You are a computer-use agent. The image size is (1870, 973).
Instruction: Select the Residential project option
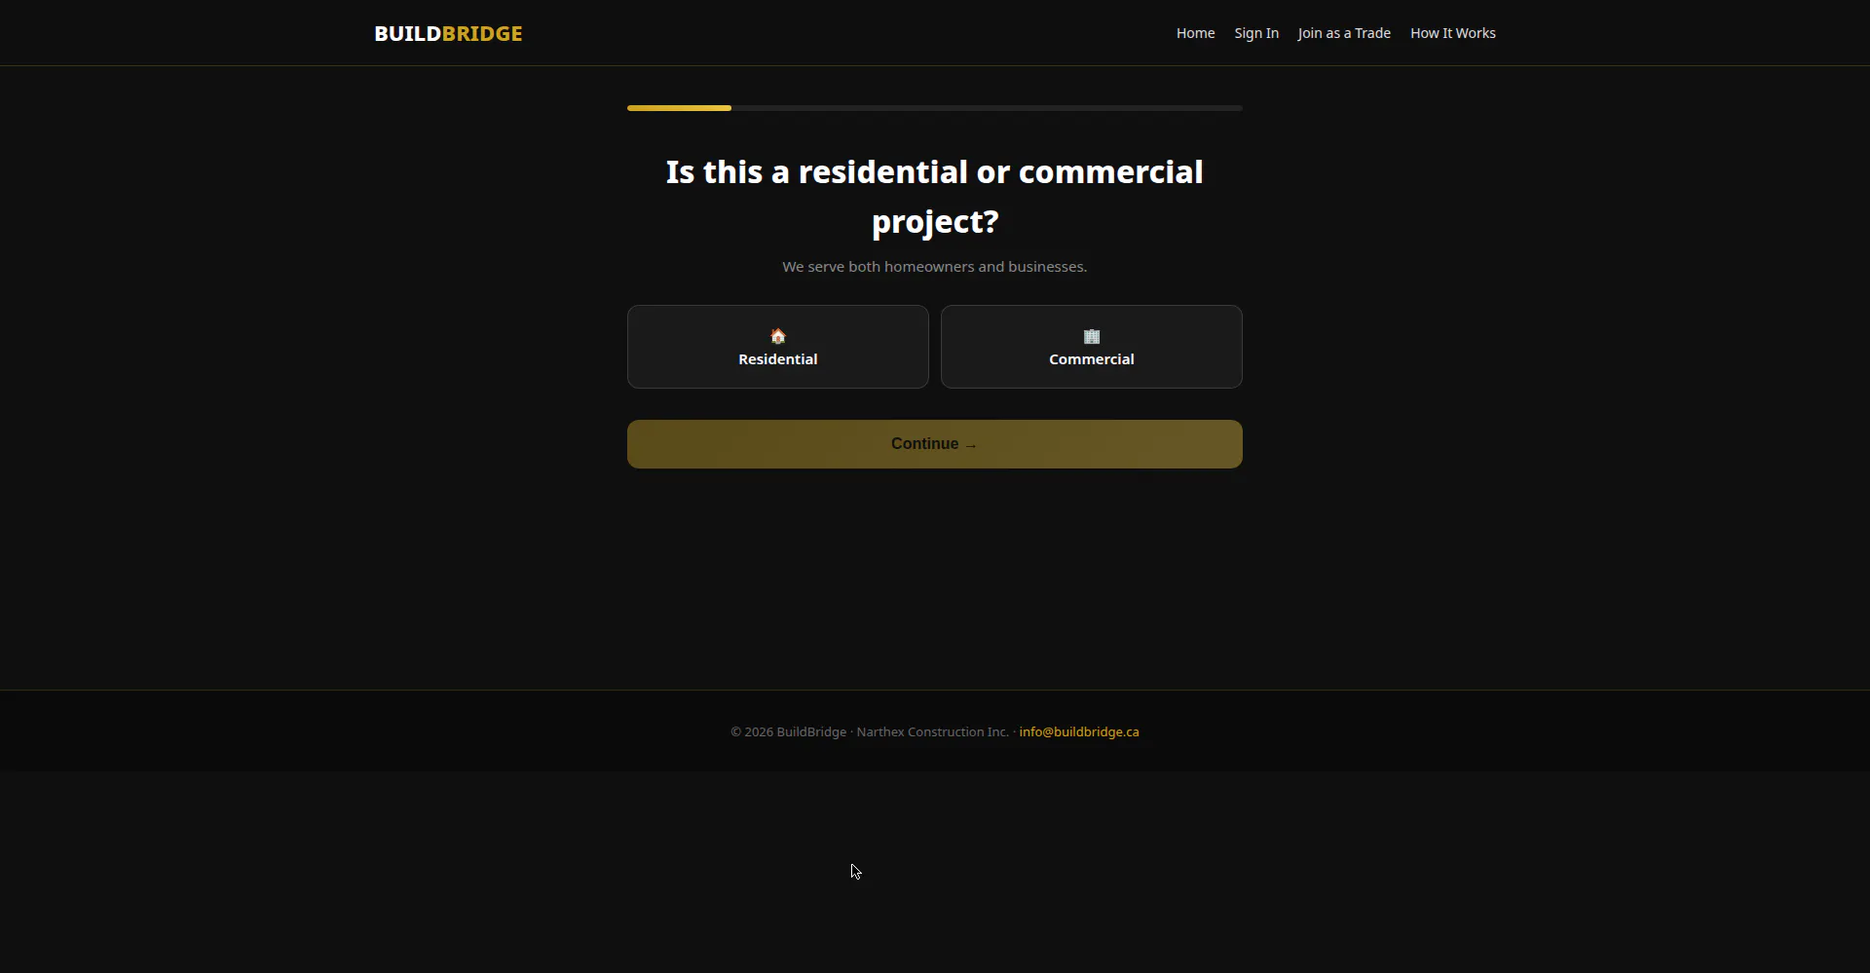(778, 347)
